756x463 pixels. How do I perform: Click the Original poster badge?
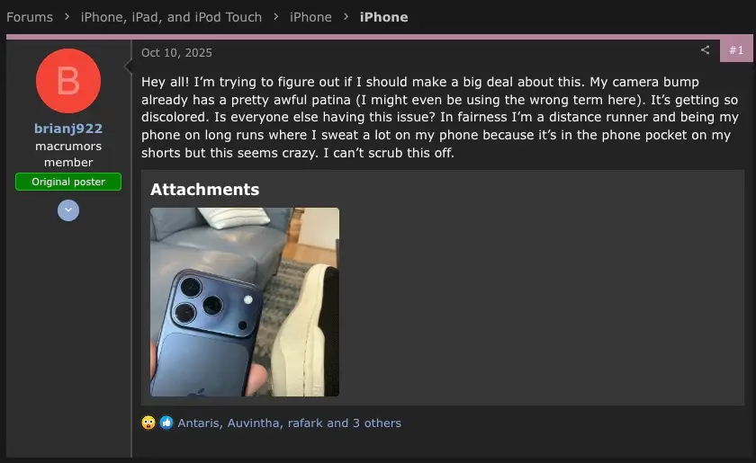(x=68, y=182)
